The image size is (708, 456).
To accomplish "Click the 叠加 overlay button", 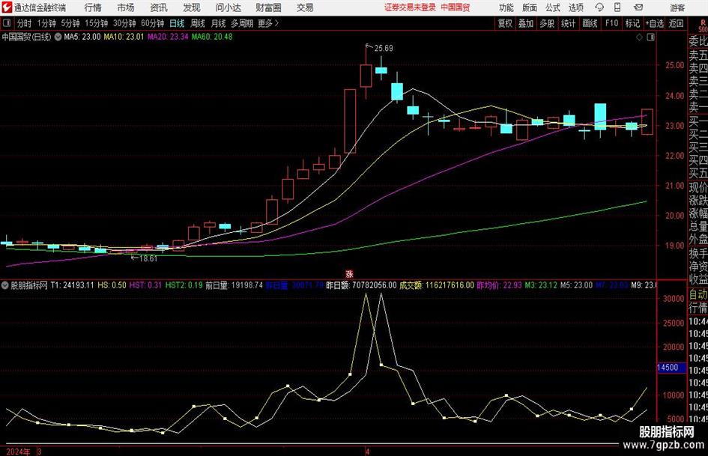I will tap(526, 23).
